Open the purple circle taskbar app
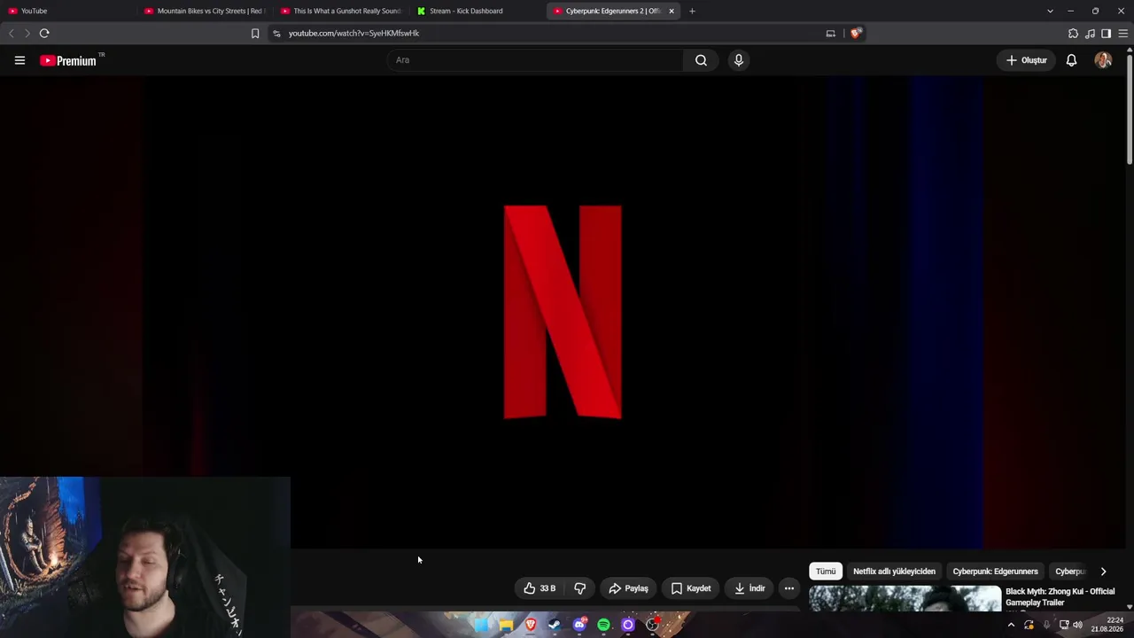This screenshot has height=638, width=1134. pos(628,625)
